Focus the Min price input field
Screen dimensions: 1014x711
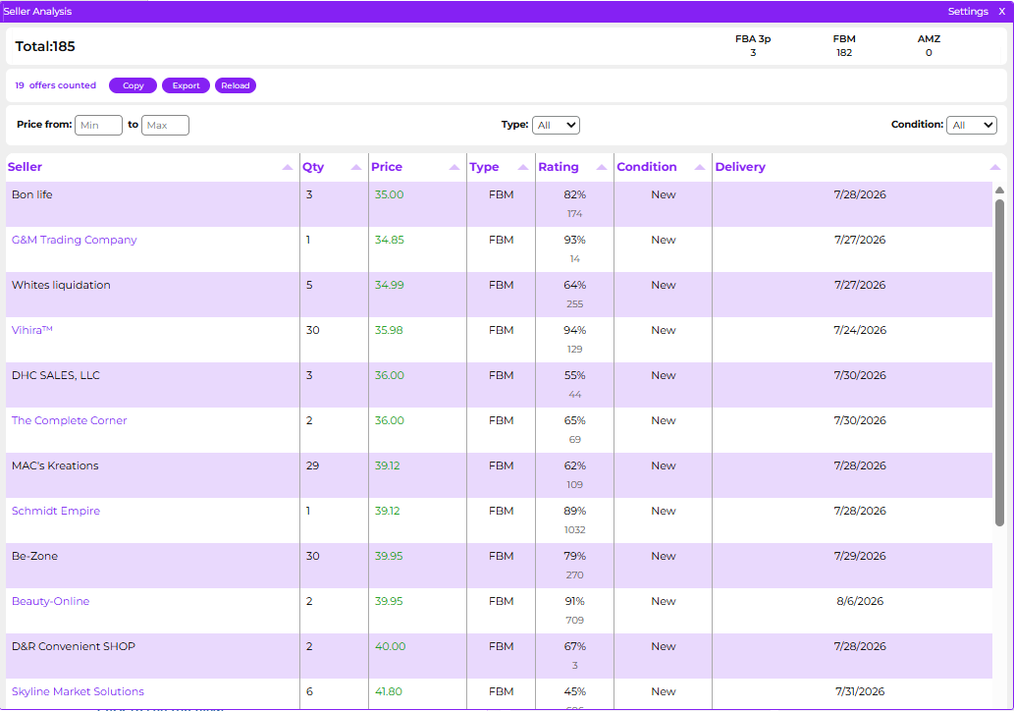[x=98, y=125]
